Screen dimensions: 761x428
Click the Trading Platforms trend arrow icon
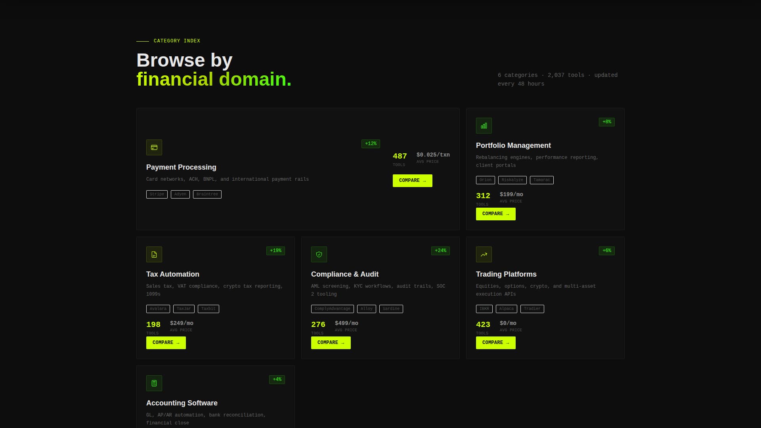[x=484, y=254]
